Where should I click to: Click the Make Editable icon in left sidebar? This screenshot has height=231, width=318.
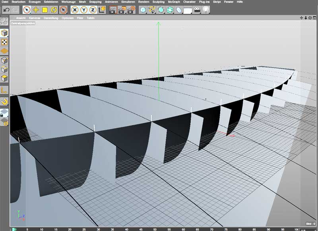[x=4, y=21]
